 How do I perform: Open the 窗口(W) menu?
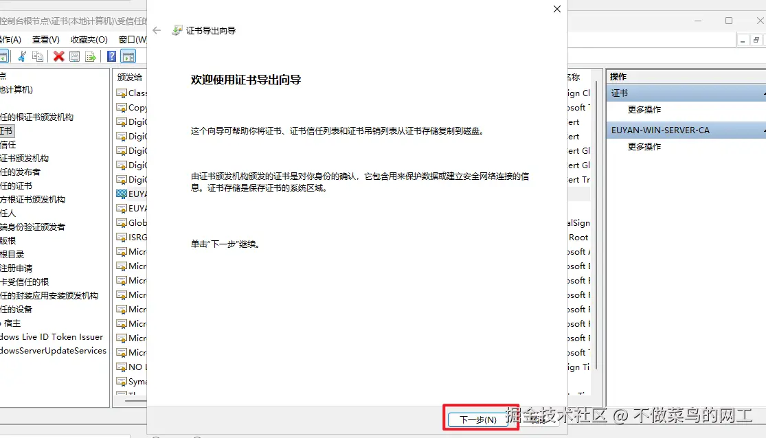133,40
